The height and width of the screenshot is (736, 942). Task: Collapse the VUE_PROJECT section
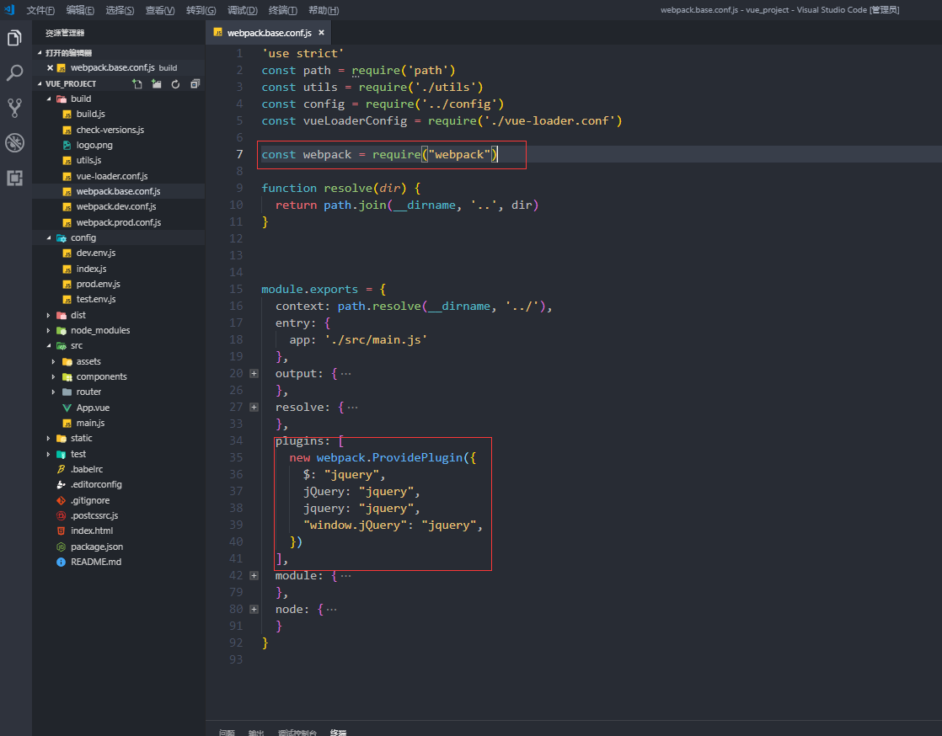40,84
